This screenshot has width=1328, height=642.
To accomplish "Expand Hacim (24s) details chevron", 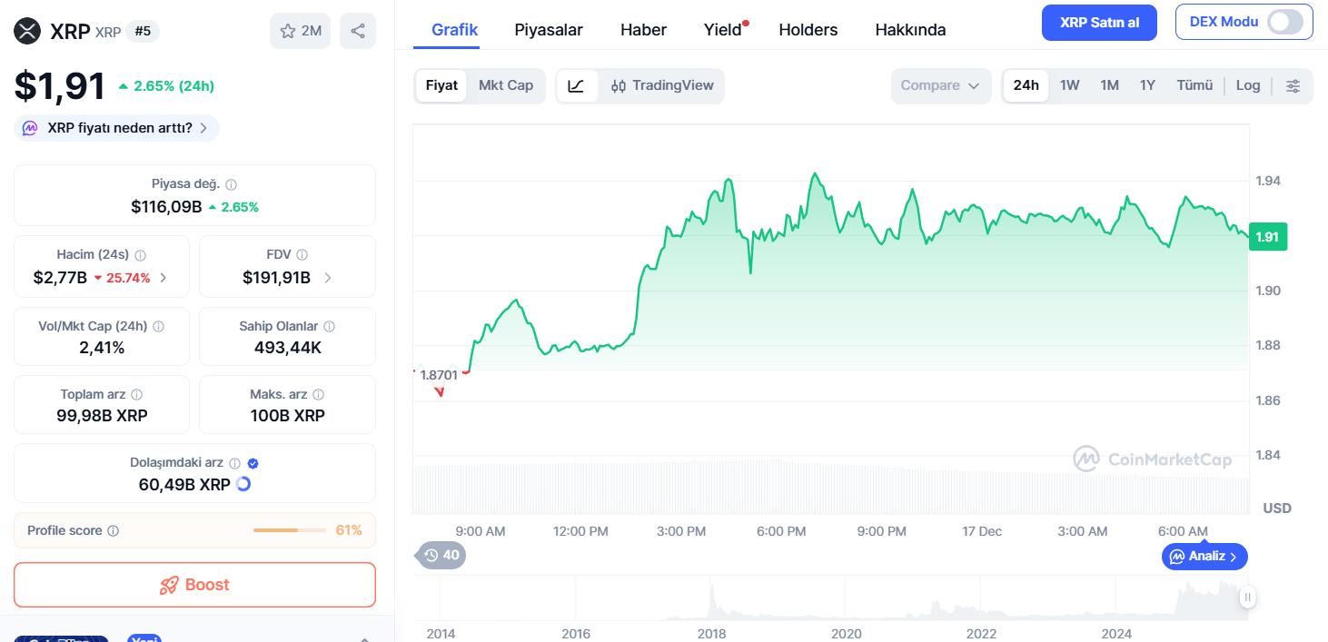I will coord(164,278).
